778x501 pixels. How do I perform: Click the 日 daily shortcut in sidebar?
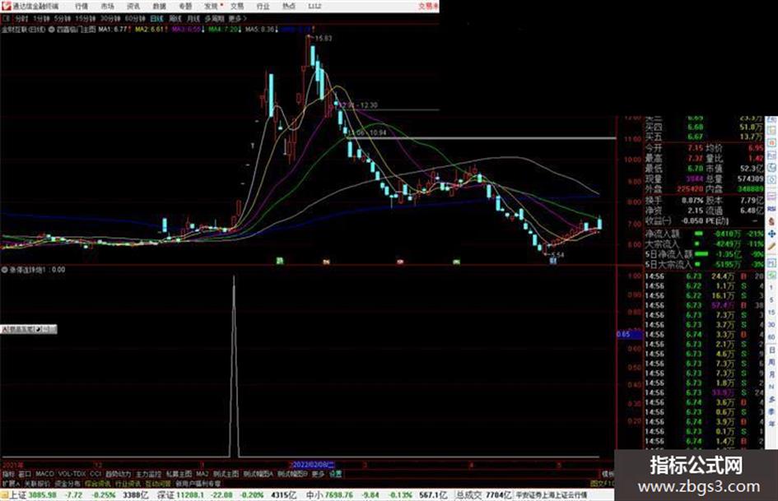(771, 350)
